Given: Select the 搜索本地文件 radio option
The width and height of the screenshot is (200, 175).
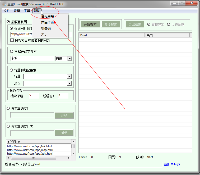Looking at the screenshot, I should (x=8, y=108).
